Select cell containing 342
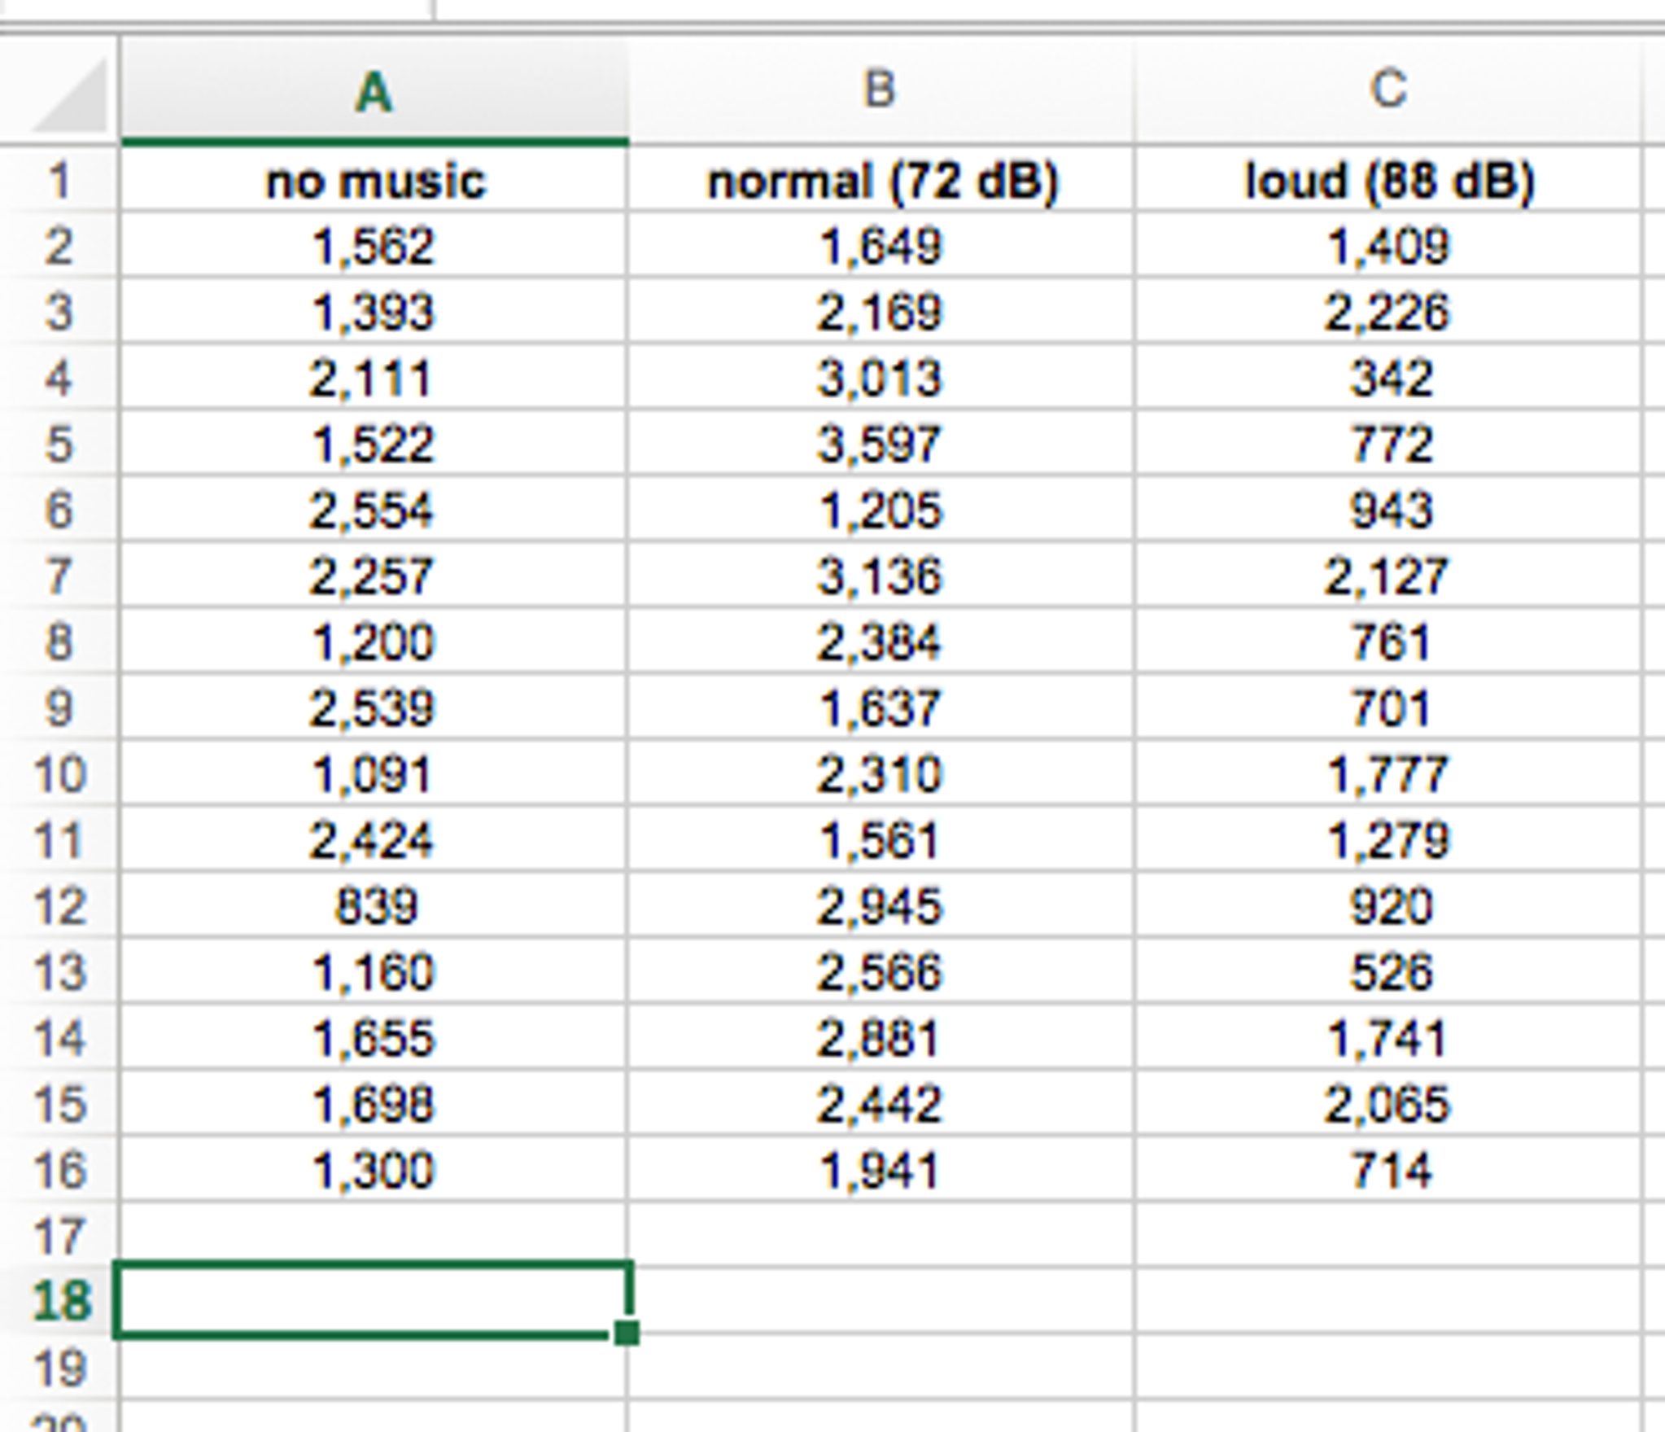The image size is (1665, 1432). click(1389, 379)
